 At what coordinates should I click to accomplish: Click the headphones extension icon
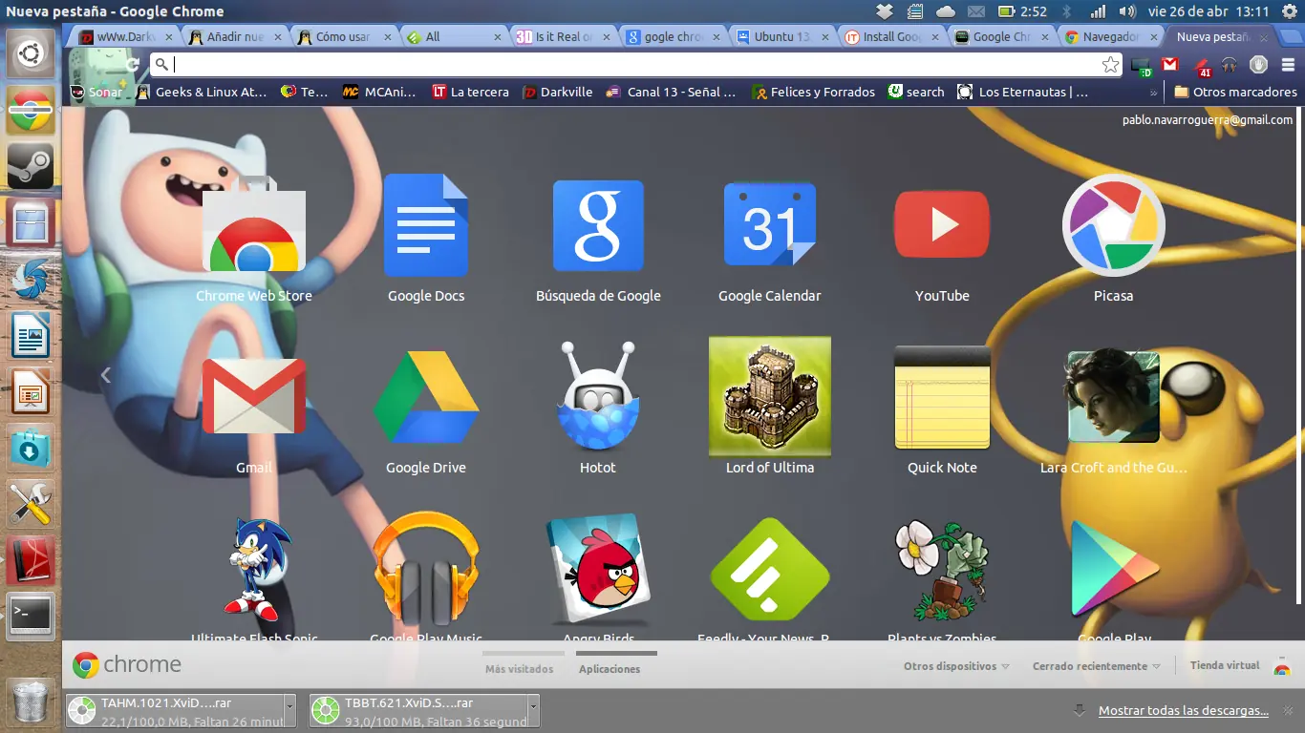coord(1230,65)
